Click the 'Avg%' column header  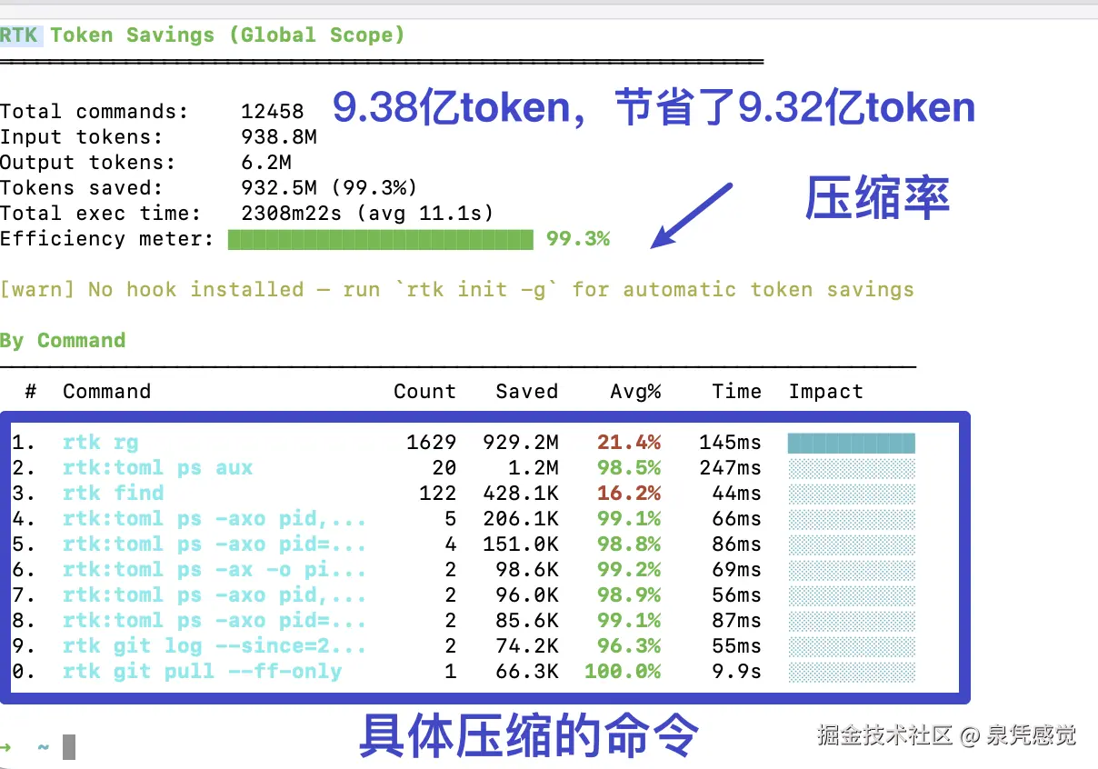click(635, 392)
